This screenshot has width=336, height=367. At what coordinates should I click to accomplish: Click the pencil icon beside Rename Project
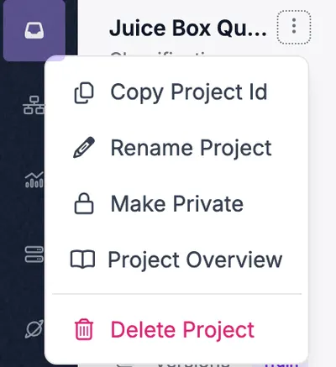click(x=84, y=148)
